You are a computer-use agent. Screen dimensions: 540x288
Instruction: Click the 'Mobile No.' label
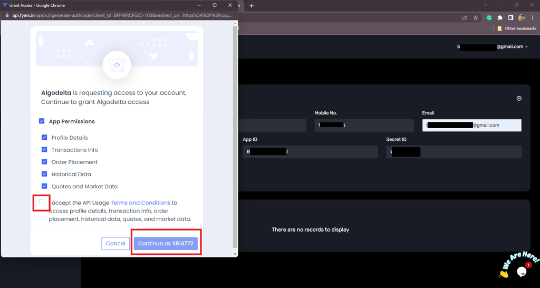(x=326, y=113)
